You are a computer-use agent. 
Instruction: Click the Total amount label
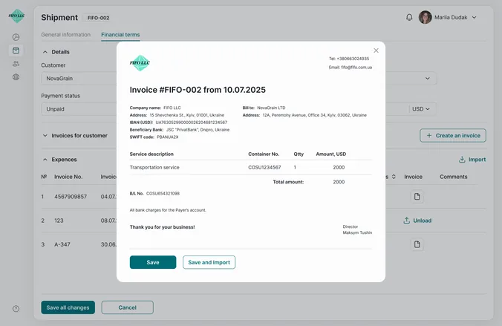coord(288,182)
